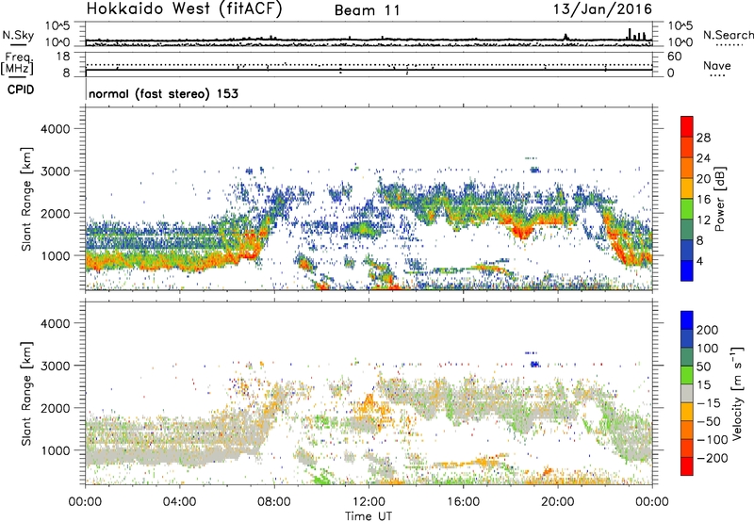This screenshot has width=754, height=522.
Task: Click the 'Beam 11' label
Action: point(367,10)
